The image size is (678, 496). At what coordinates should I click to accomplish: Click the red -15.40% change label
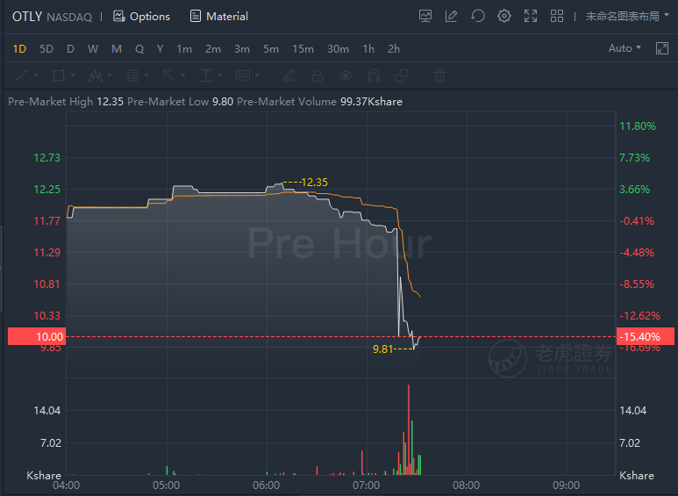click(646, 336)
